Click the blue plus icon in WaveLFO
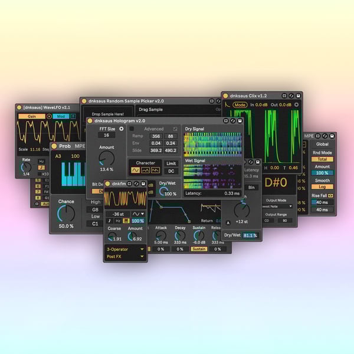The image size is (354, 354). click(x=73, y=116)
